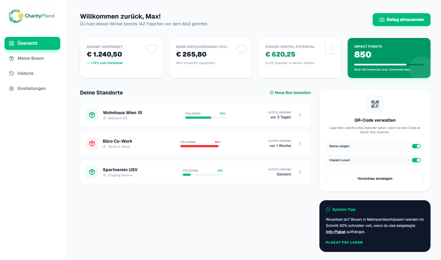Open Büro Co-Work details via chevron

point(300,143)
